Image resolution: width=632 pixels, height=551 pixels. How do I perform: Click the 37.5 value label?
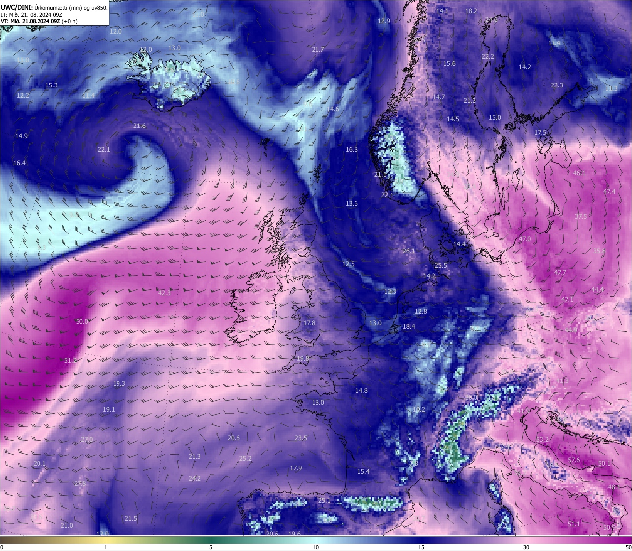[581, 216]
